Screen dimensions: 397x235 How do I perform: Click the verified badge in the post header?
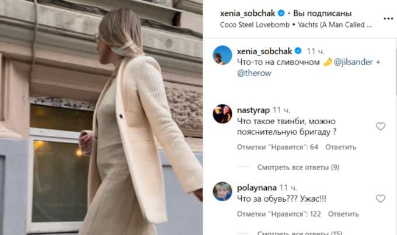[x=281, y=13]
